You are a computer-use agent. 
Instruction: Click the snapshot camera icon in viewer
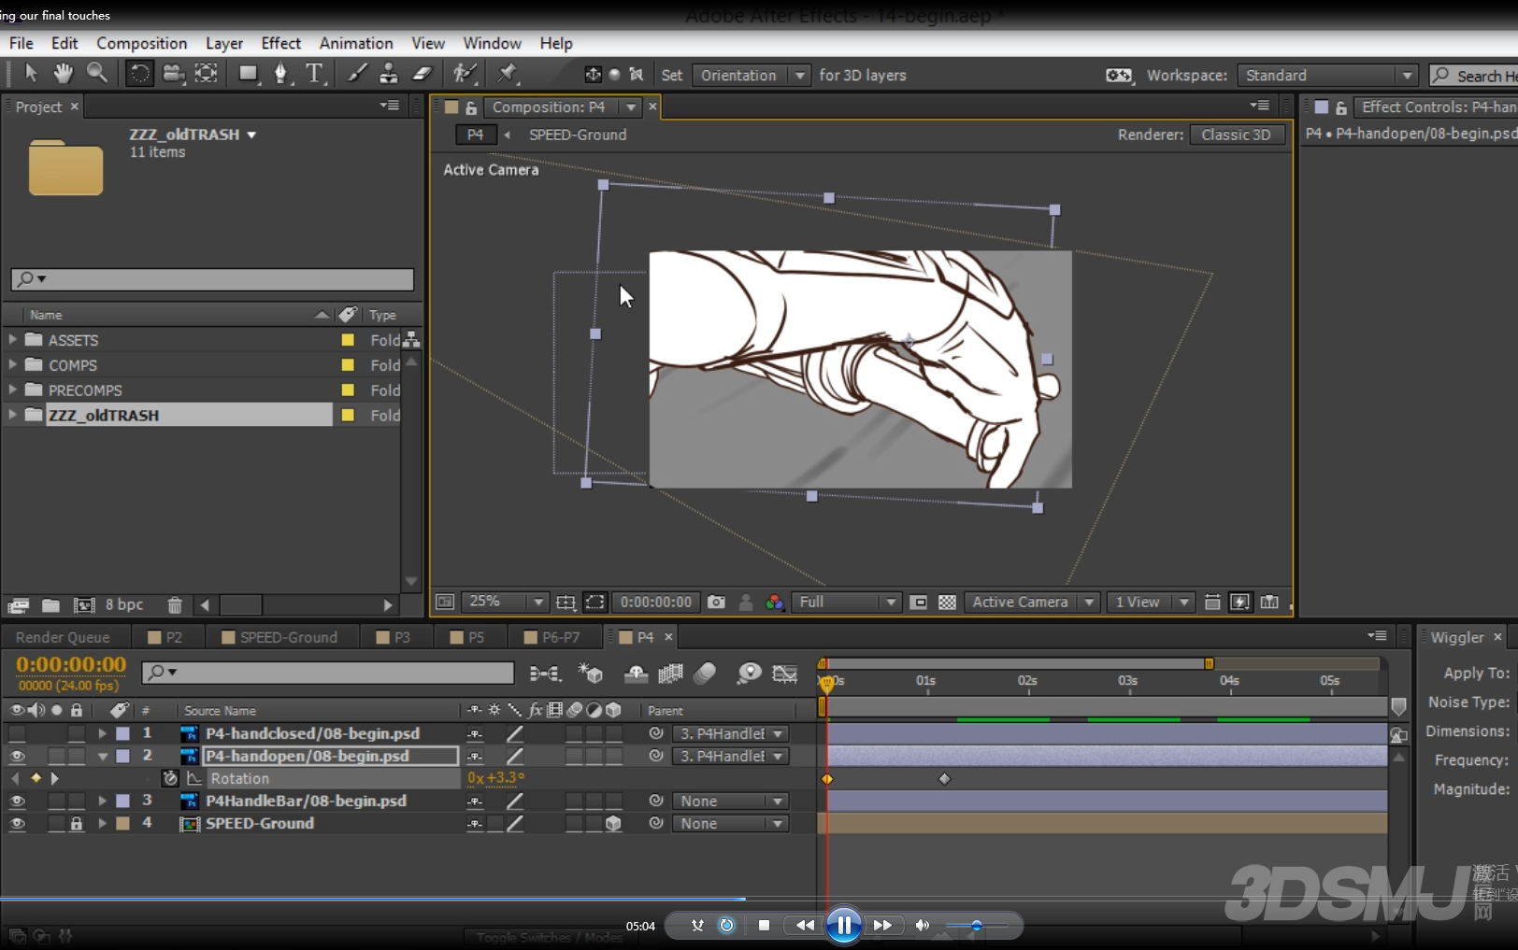click(716, 603)
